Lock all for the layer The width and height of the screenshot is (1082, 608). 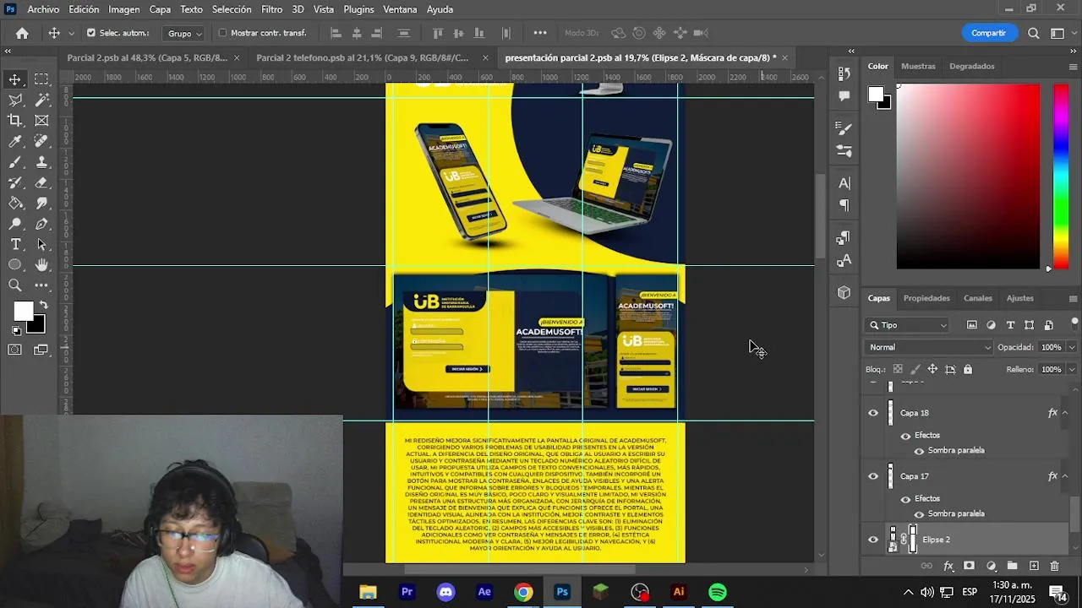coord(968,369)
